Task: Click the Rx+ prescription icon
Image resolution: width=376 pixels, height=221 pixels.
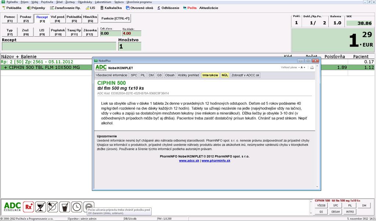Action: (28, 207)
